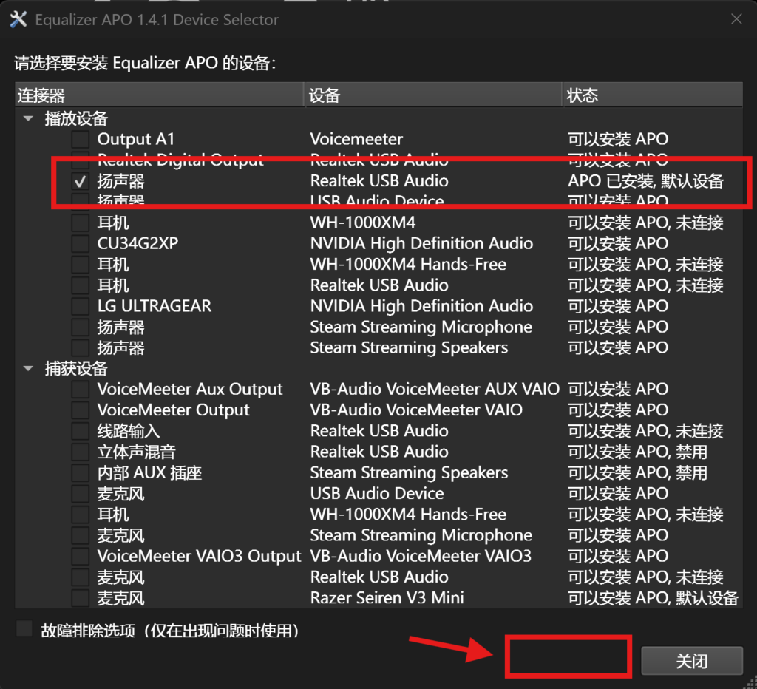Check 麦克风 Steam Streaming Microphone capture checkbox
The image size is (757, 689).
coord(80,535)
